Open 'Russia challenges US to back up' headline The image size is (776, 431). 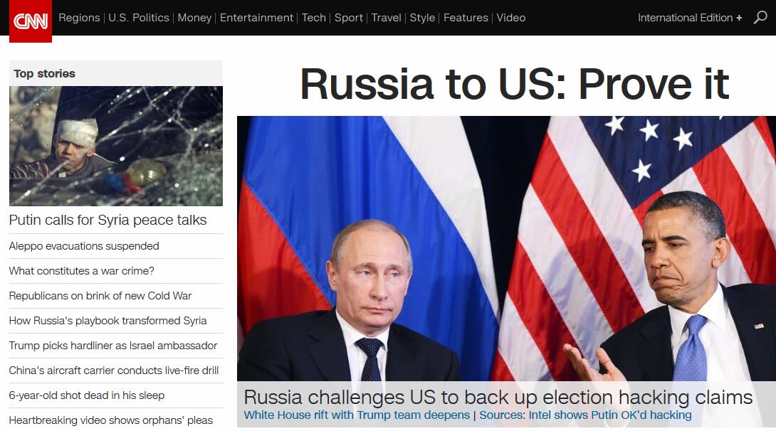[x=498, y=397]
